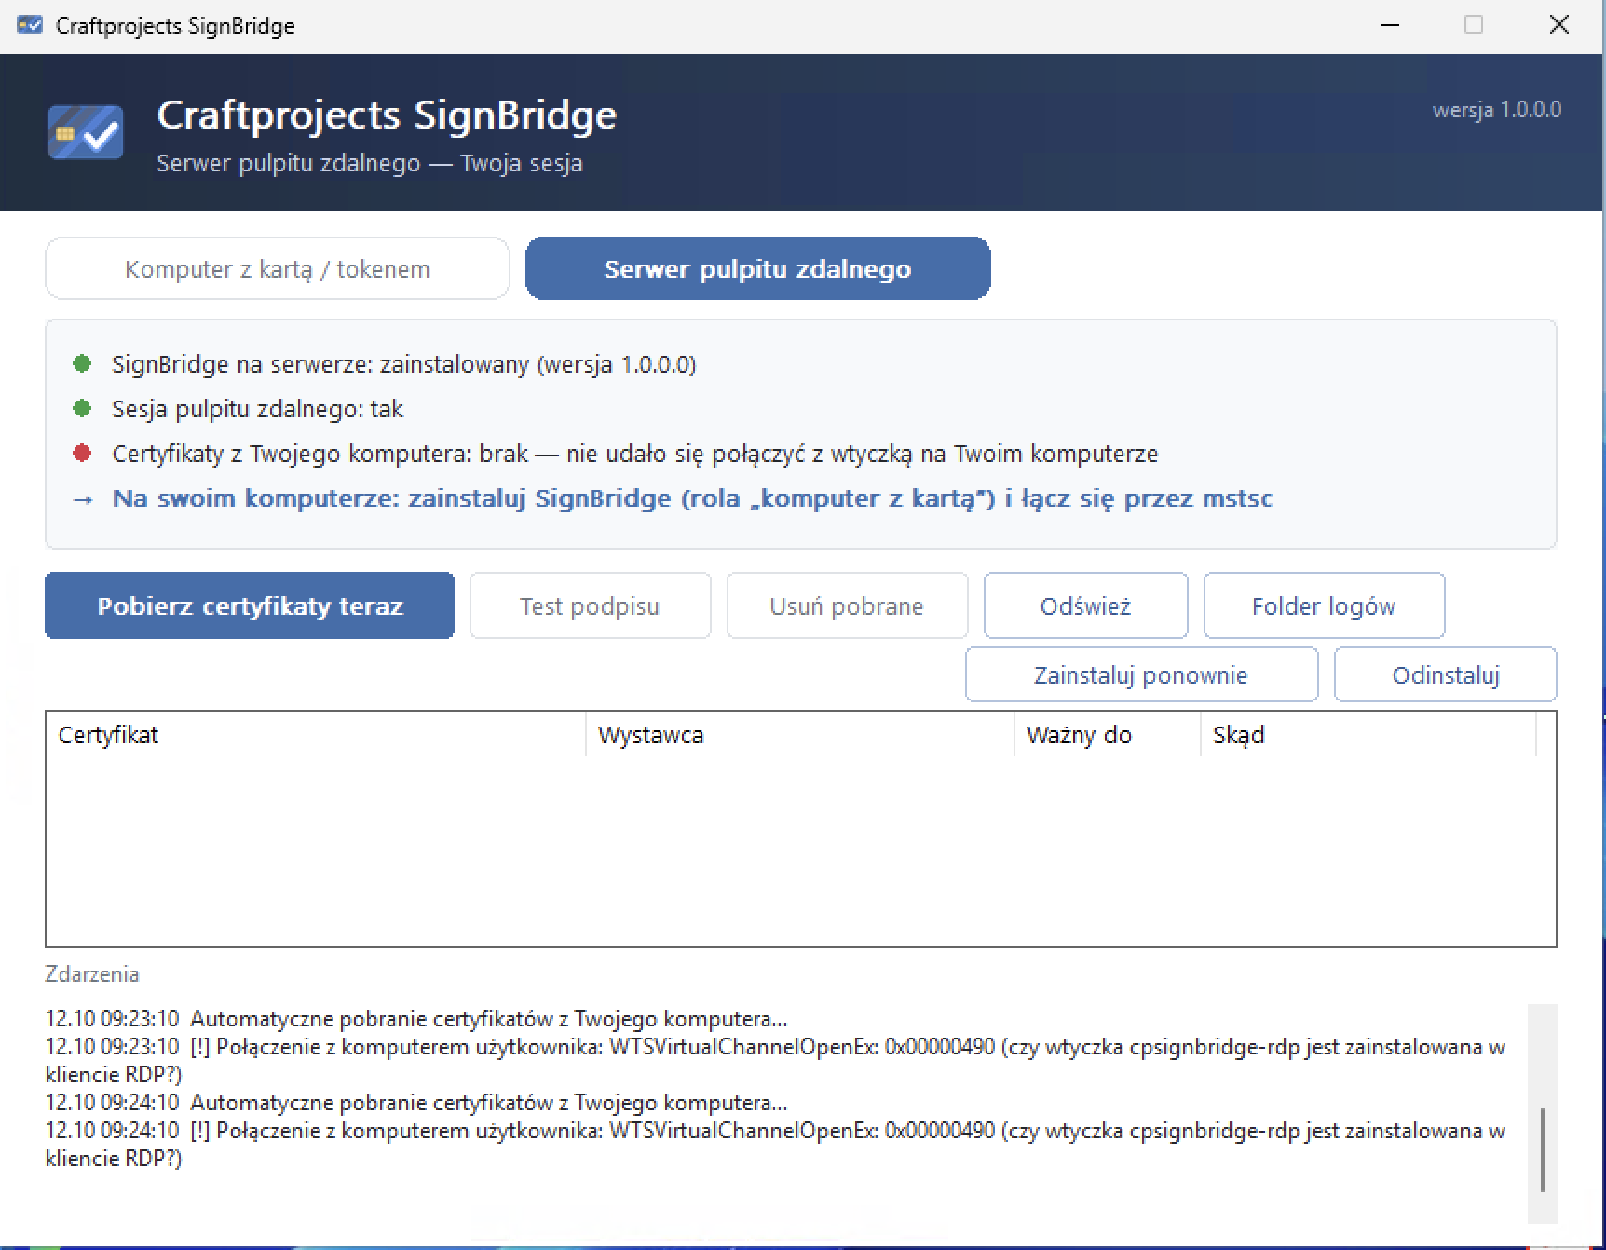Click the 09:23:10 "Automatyczne pobranie certyfikatów" log entry

[x=416, y=1019]
